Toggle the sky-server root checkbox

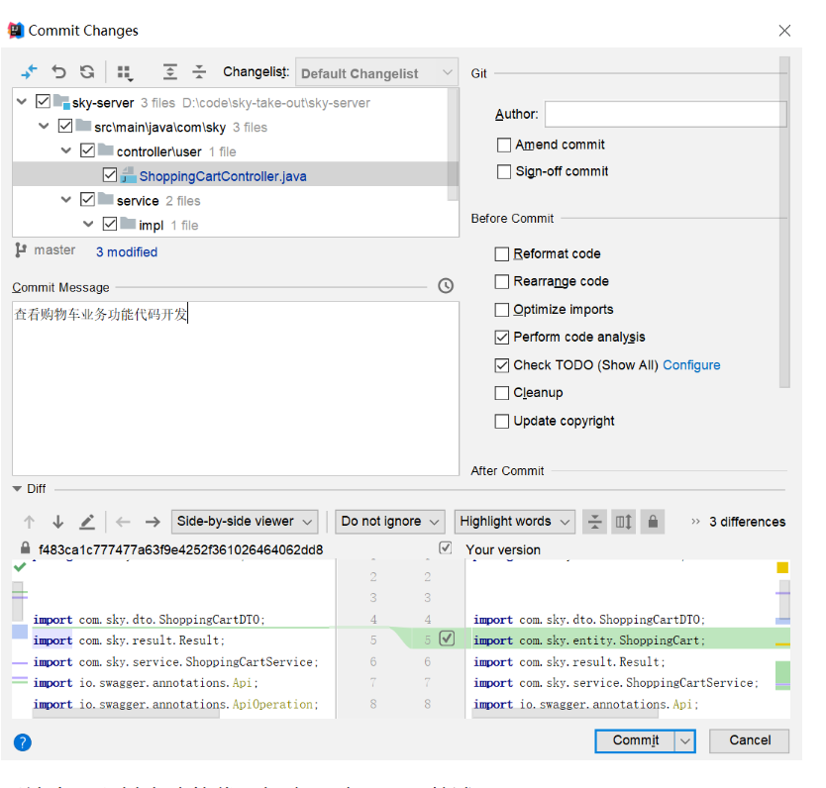coord(43,101)
